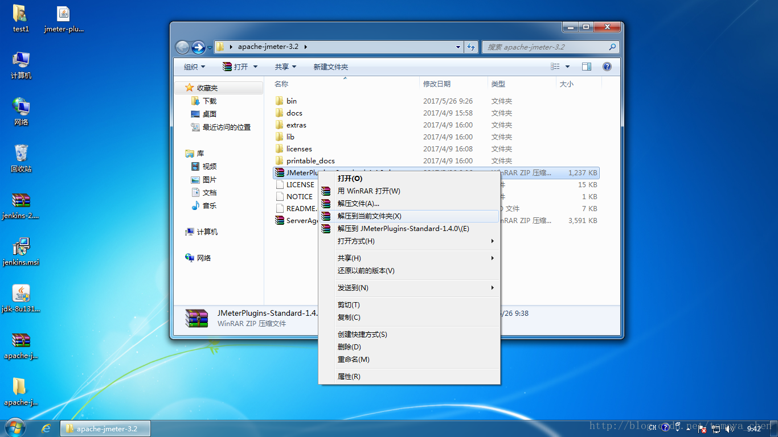Choose 删除(D) in context menu
778x437 pixels.
[409, 347]
